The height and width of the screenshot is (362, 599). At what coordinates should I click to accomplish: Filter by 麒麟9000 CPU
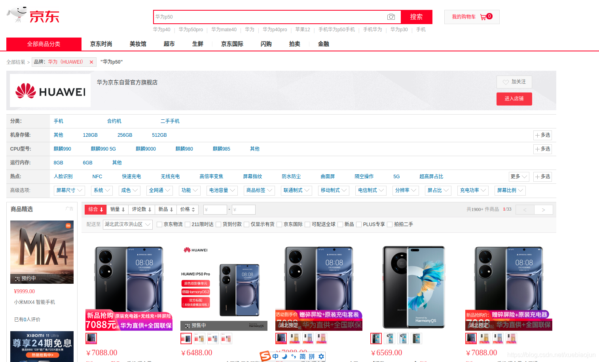(146, 149)
